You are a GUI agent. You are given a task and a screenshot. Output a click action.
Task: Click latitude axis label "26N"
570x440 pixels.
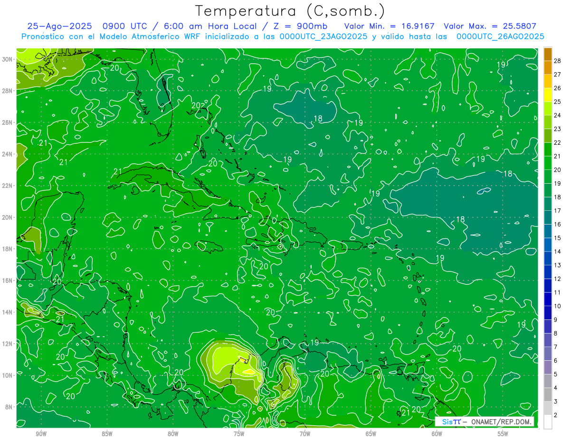[x=7, y=122]
